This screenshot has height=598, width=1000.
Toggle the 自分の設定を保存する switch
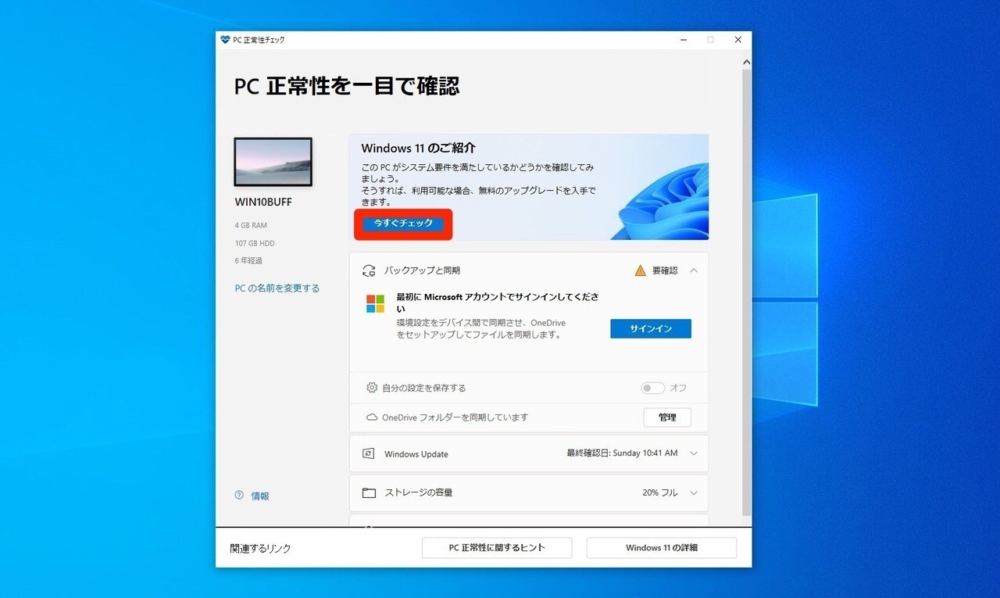pos(652,388)
